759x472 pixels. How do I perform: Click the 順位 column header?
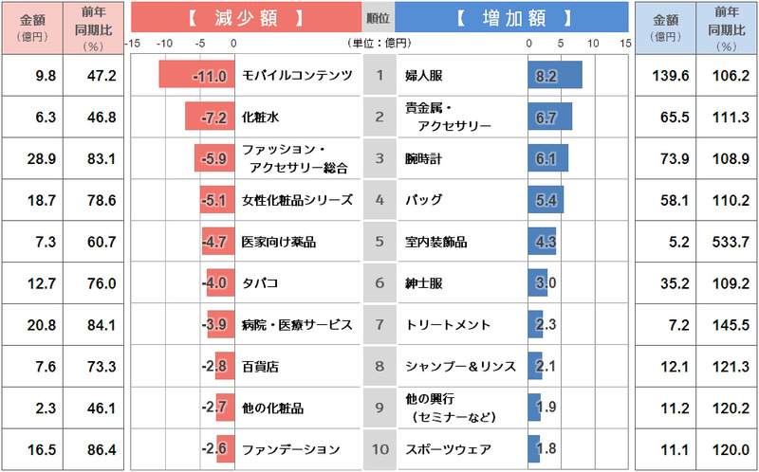tap(379, 17)
